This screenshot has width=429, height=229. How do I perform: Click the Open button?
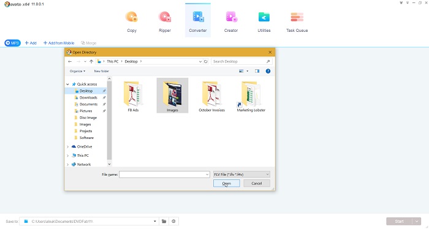click(x=227, y=183)
